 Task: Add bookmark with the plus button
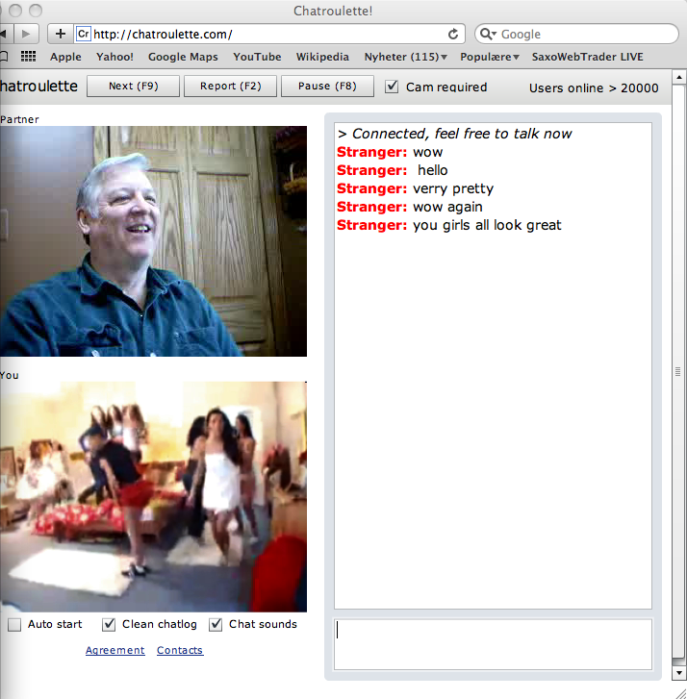point(61,34)
